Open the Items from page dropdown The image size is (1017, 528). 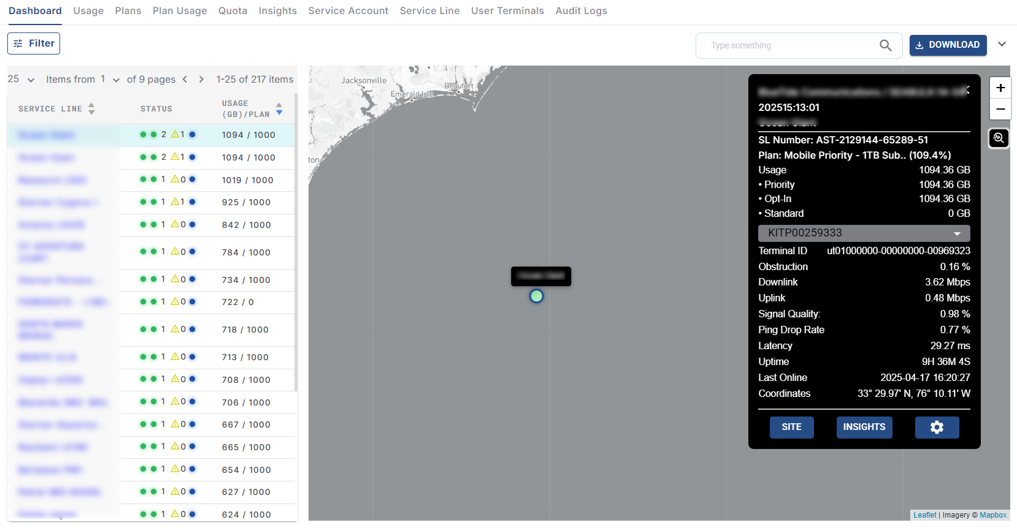[116, 80]
